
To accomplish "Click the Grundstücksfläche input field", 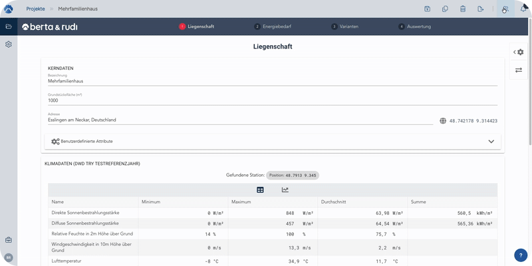I will point(272,100).
